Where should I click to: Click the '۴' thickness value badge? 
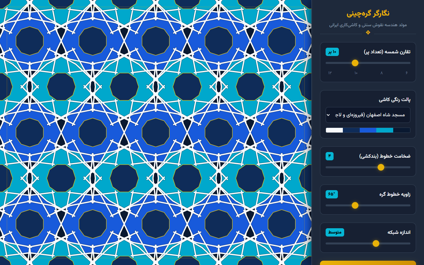[330, 156]
